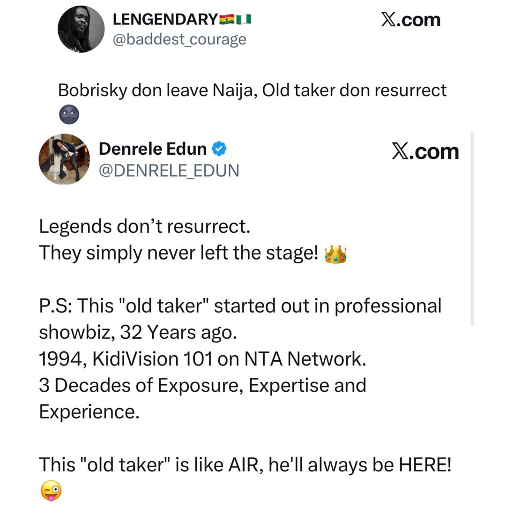
Task: Click the winking tongue-out emoji
Action: pyautogui.click(x=51, y=491)
